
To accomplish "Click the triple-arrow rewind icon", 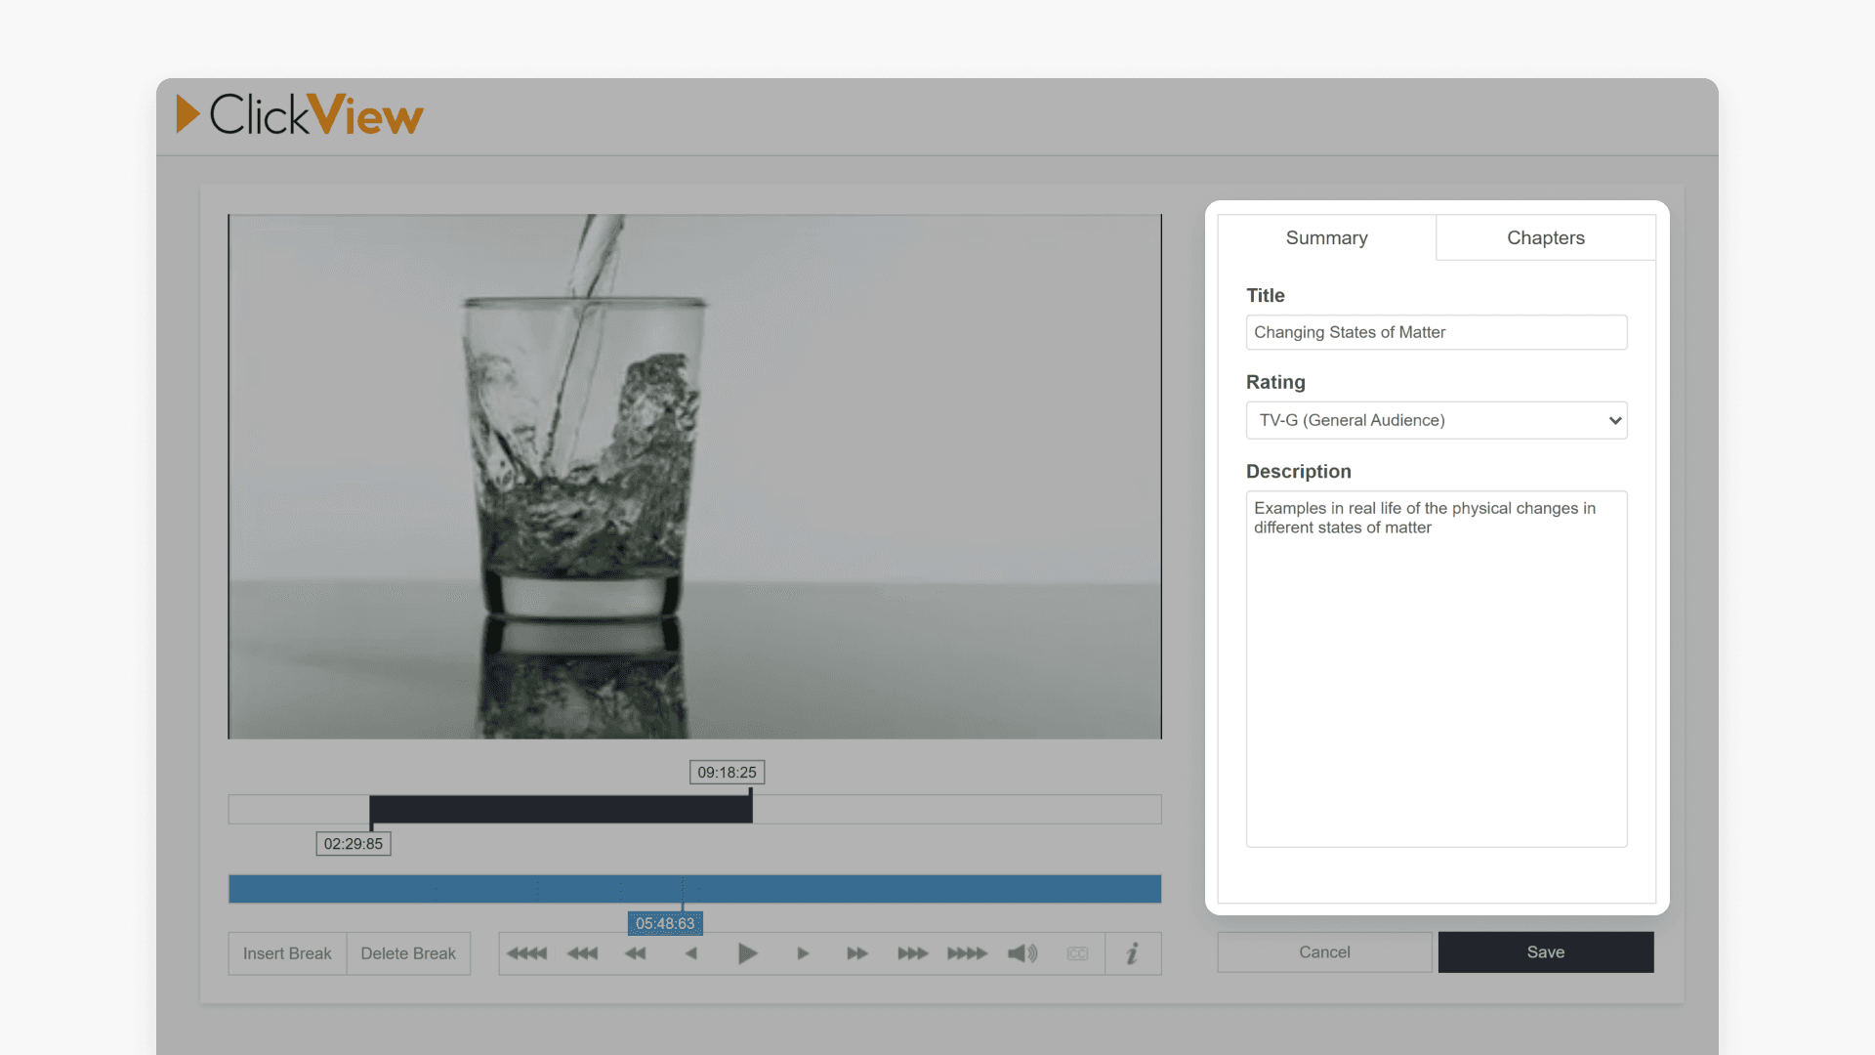I will 583,953.
